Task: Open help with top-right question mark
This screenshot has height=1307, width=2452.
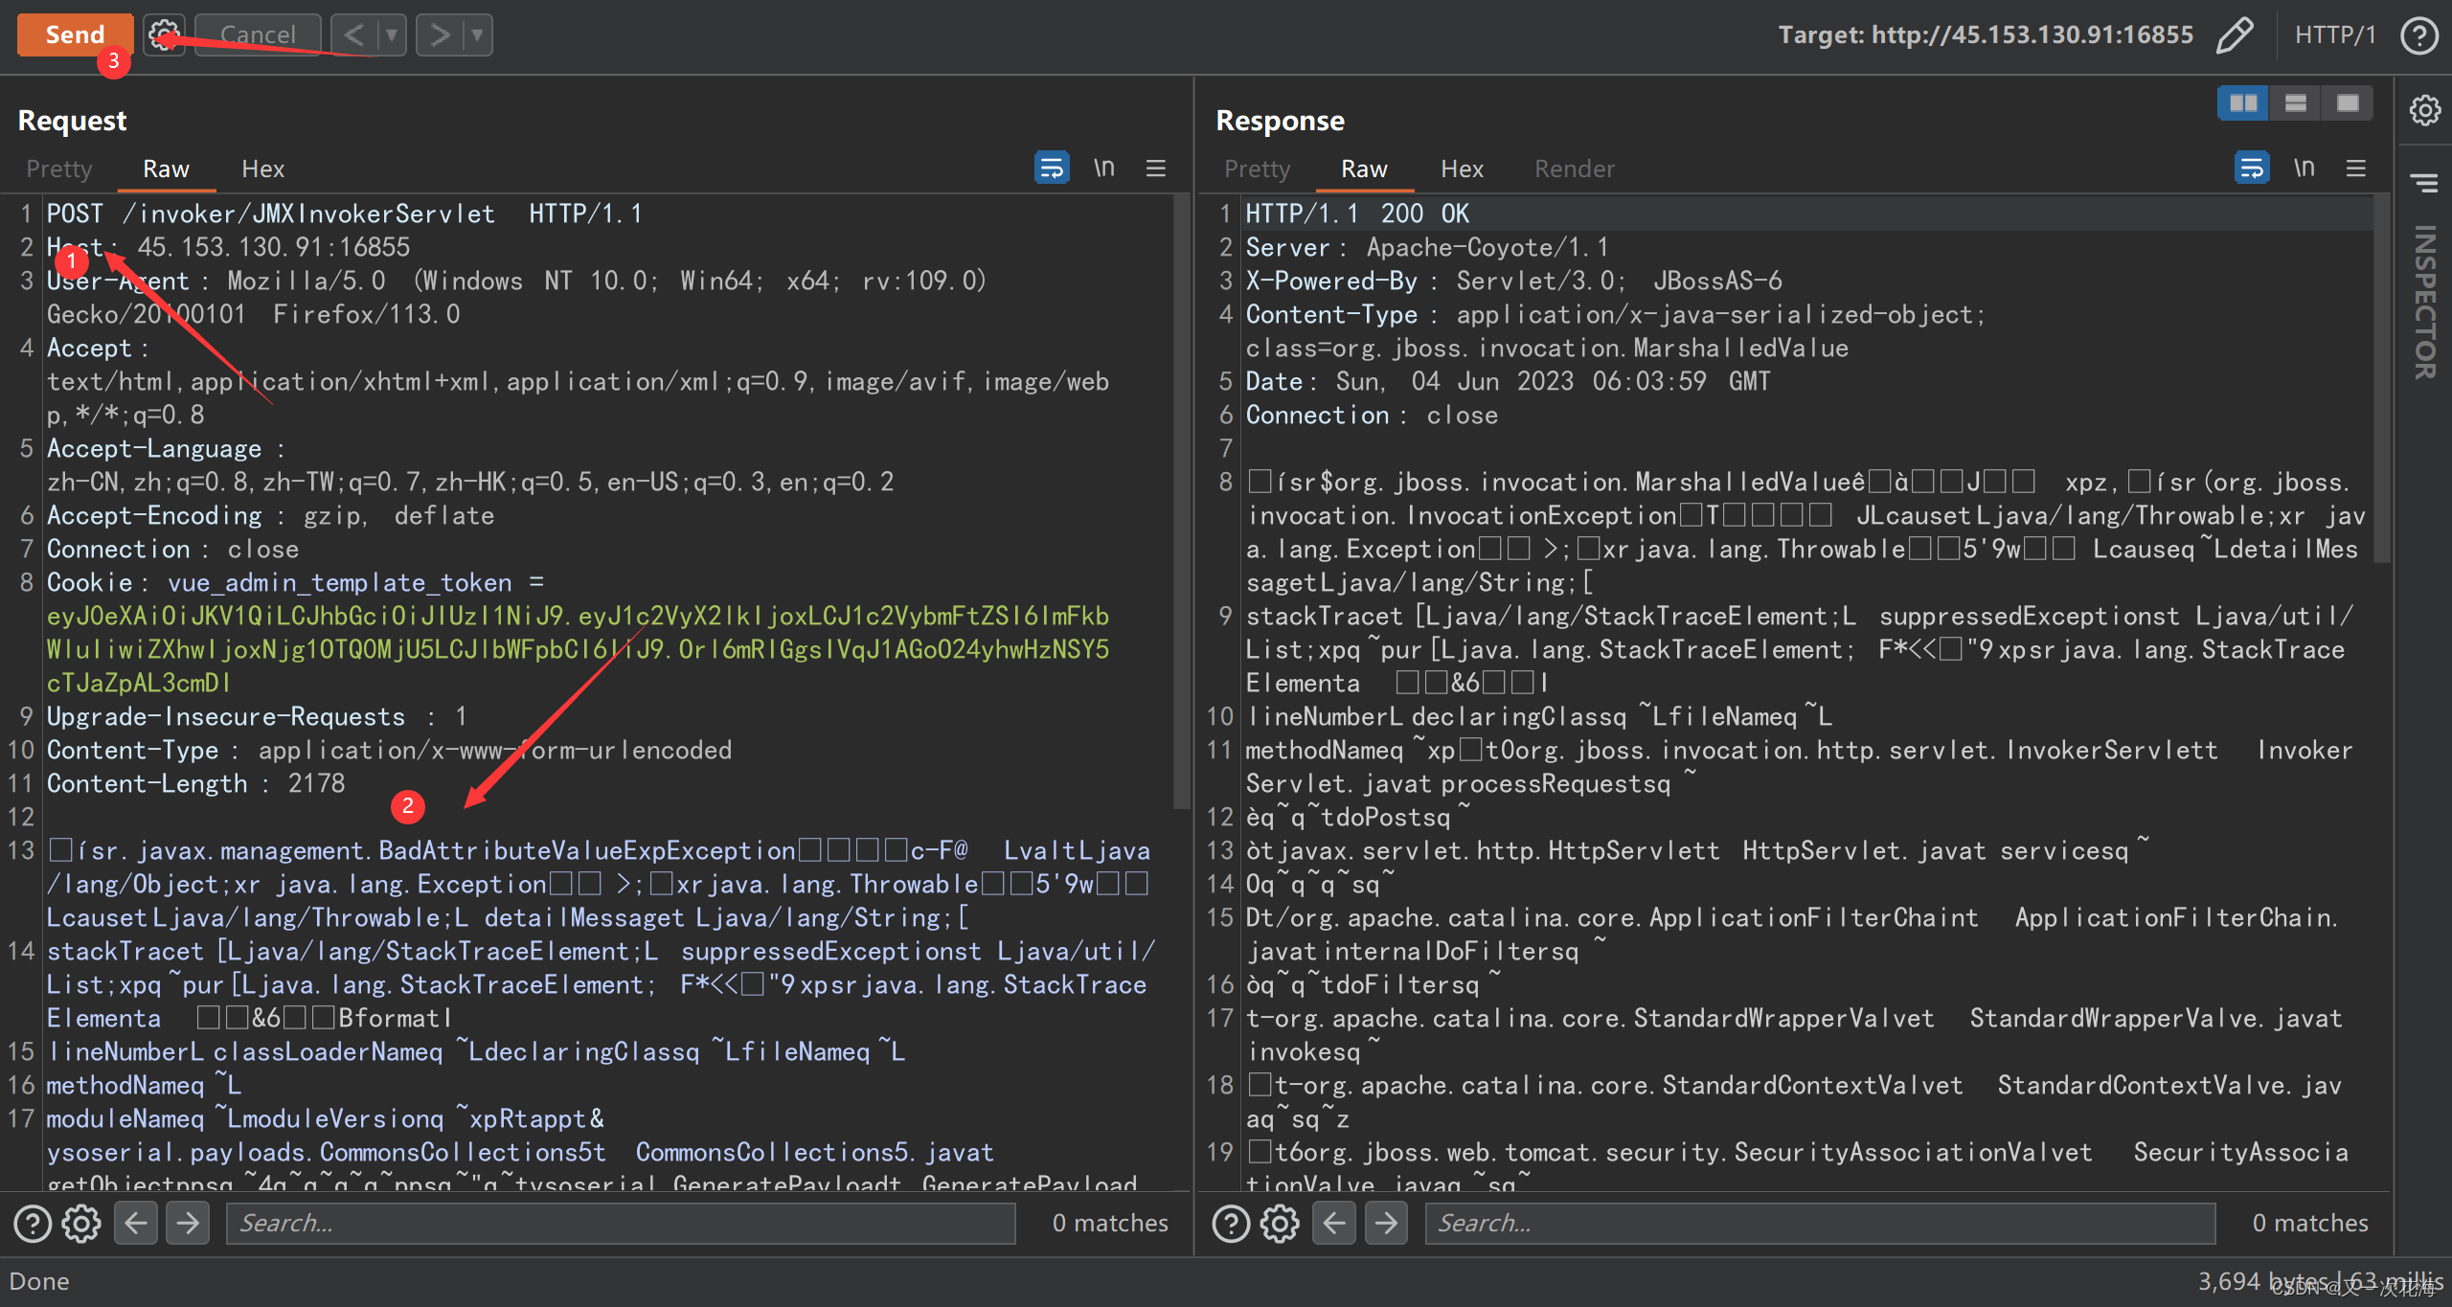Action: [2419, 35]
